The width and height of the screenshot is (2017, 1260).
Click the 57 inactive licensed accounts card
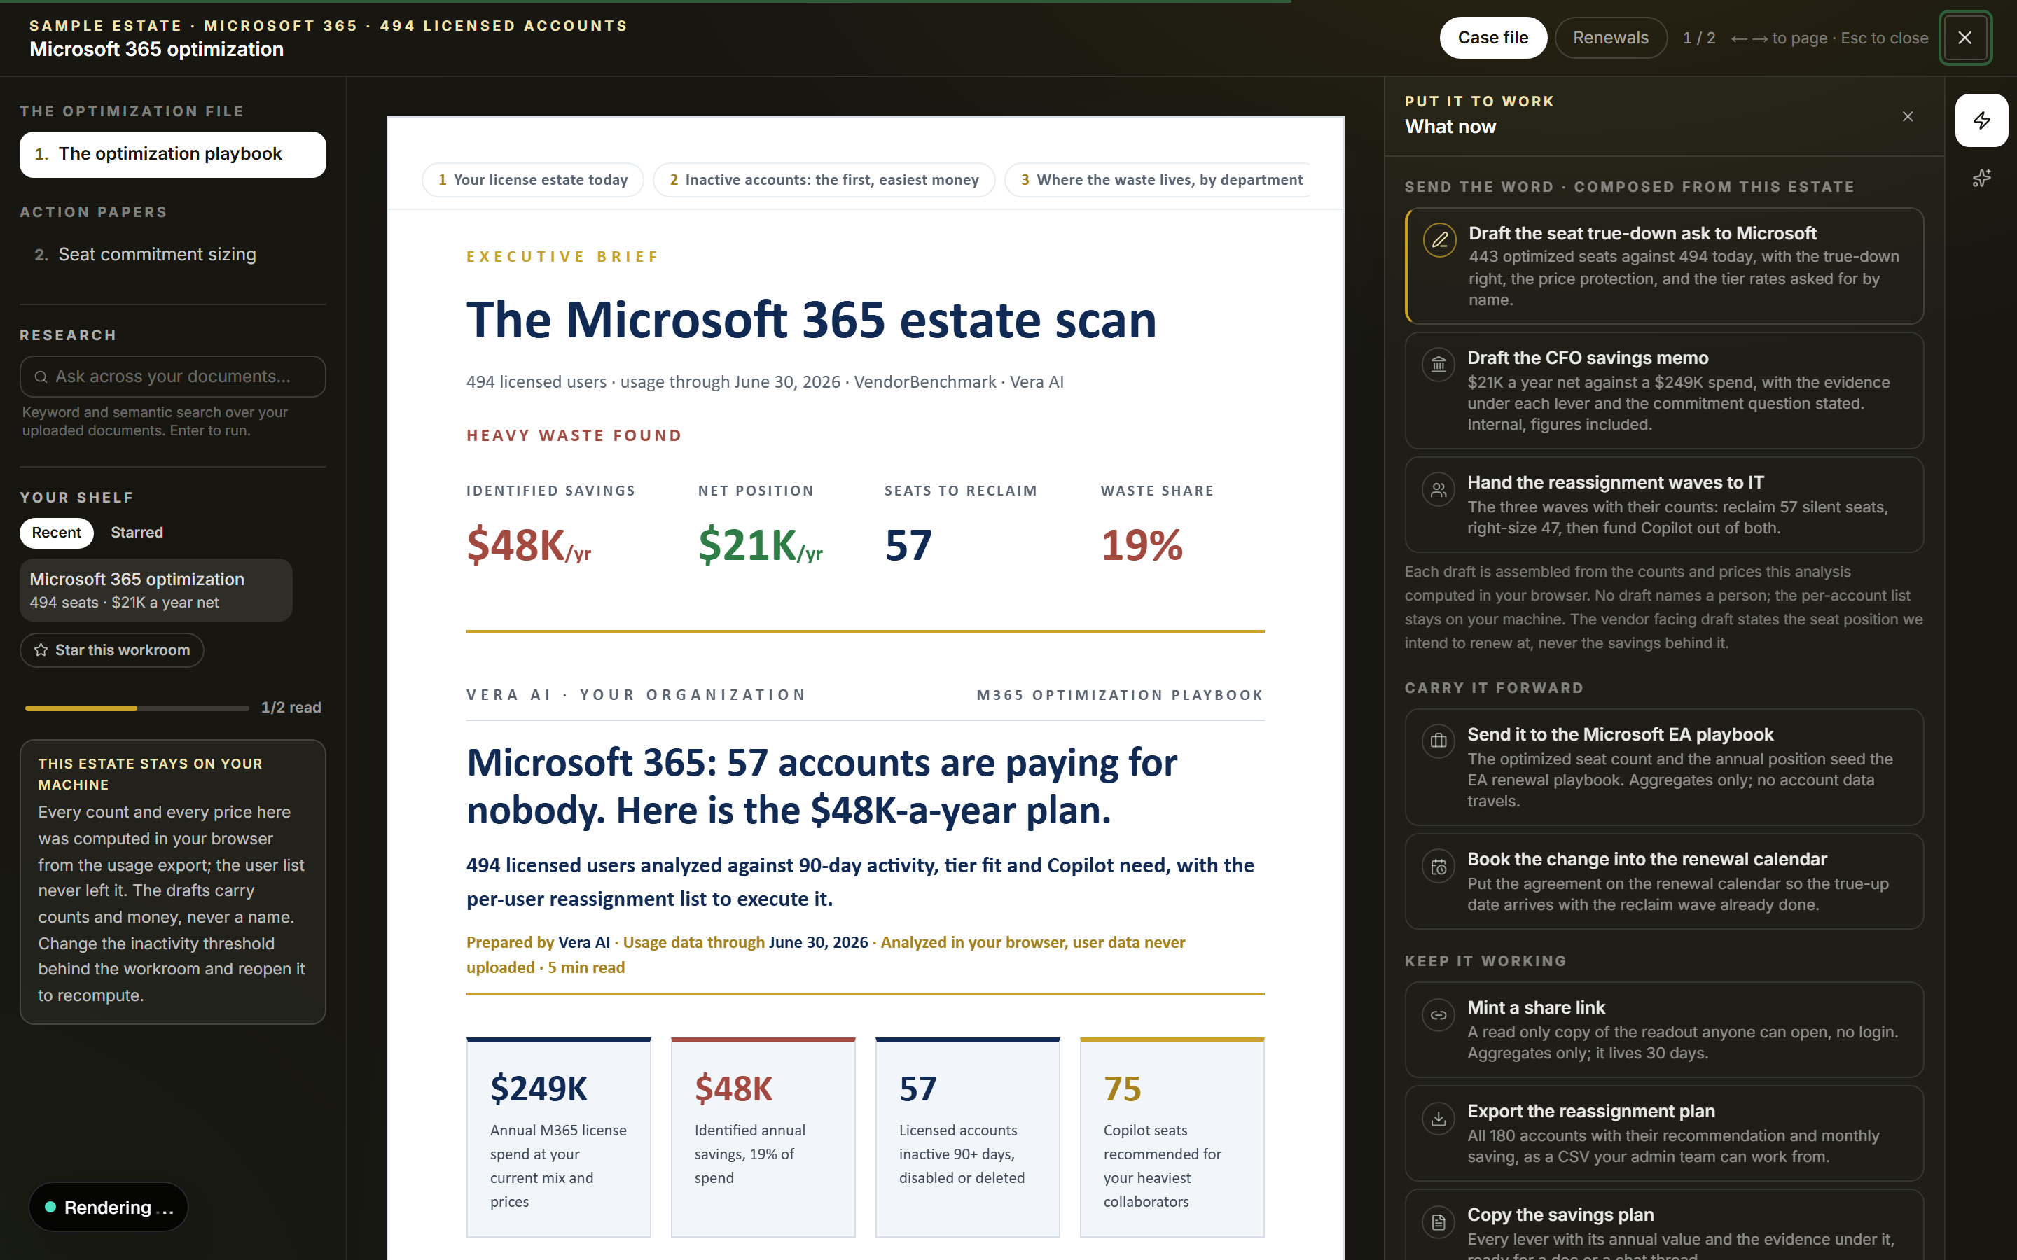click(968, 1137)
